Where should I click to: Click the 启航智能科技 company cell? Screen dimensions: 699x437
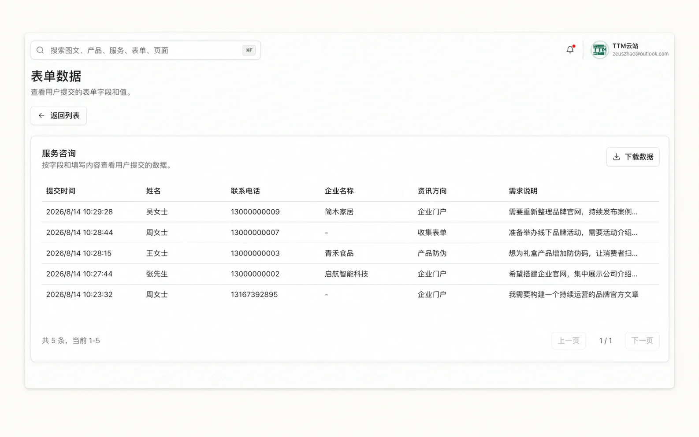point(346,274)
